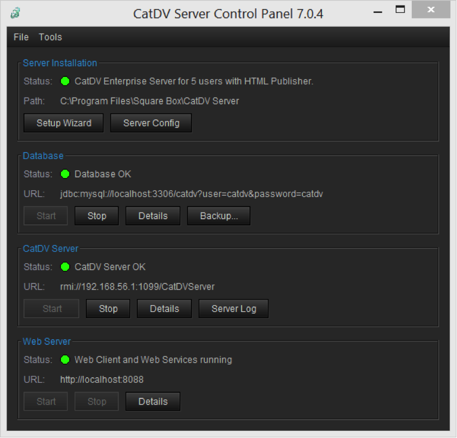Click the green Server Installation status indicator
This screenshot has height=438, width=457.
(65, 81)
